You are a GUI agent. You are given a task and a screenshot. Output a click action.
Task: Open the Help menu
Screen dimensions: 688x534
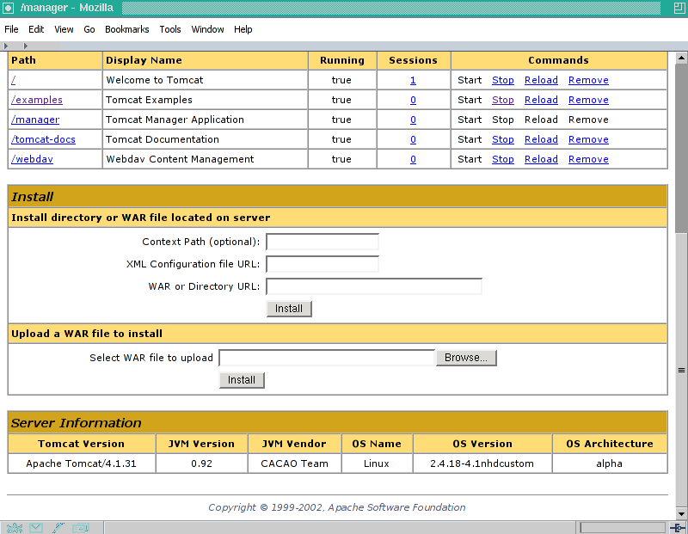243,29
